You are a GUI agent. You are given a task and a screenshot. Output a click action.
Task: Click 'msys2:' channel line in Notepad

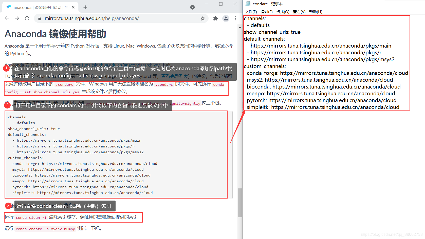pyautogui.click(x=320, y=80)
